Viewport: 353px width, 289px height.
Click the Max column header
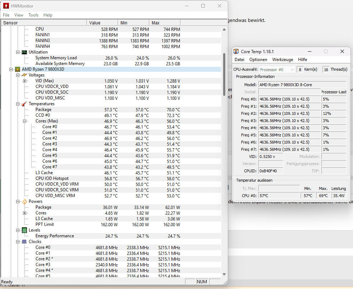point(165,23)
